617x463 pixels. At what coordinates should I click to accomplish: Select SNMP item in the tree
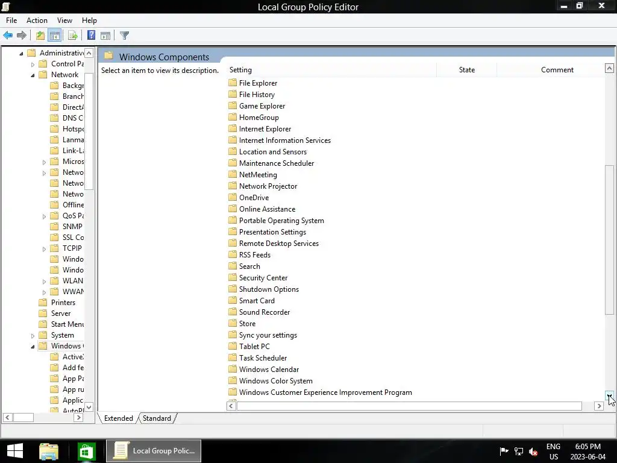tap(72, 227)
